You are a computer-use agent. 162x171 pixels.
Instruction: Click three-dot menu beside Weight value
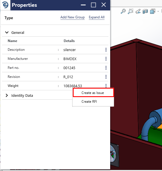[106, 85]
